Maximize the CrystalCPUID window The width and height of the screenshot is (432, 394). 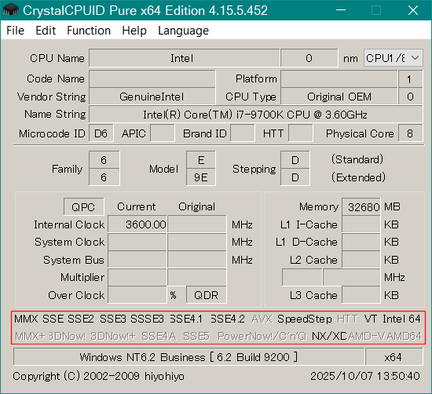click(x=376, y=10)
